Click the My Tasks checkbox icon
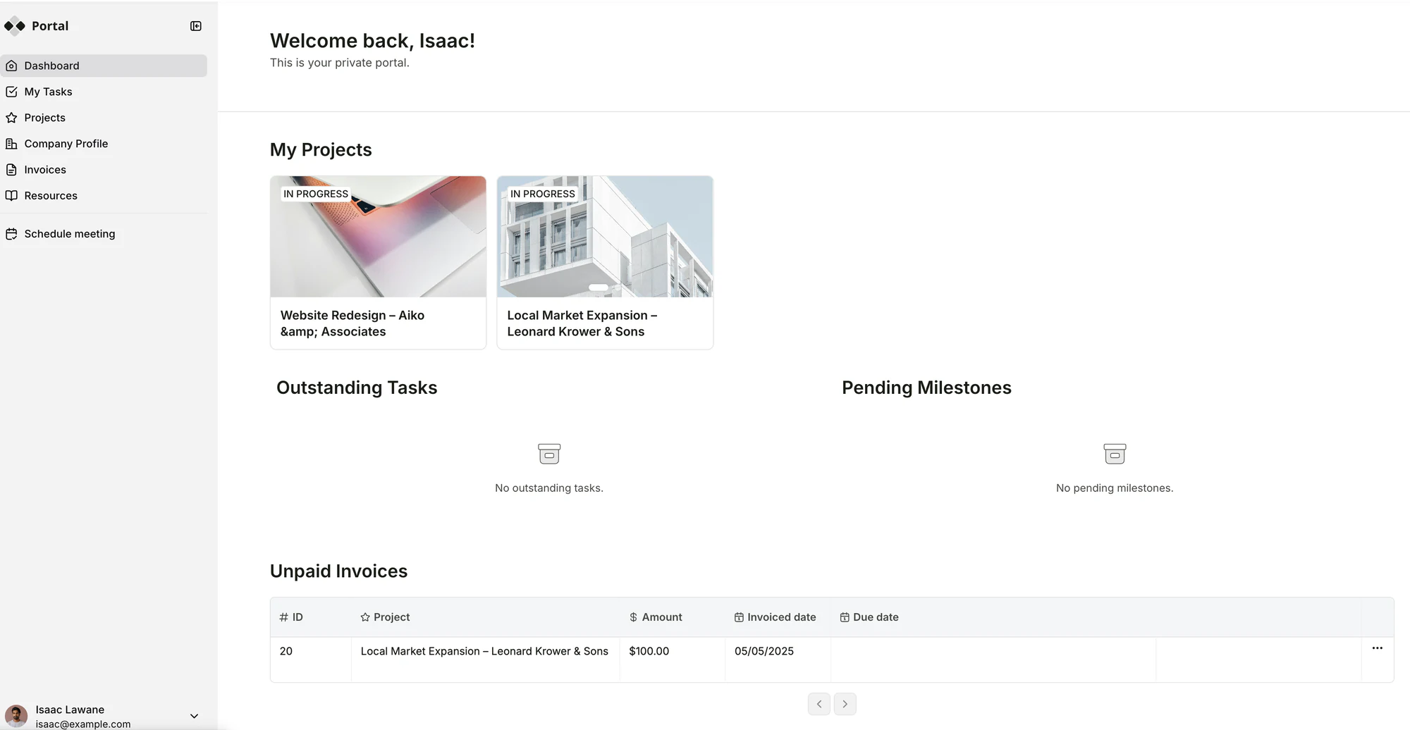Viewport: 1410px width, 730px height. click(x=11, y=92)
